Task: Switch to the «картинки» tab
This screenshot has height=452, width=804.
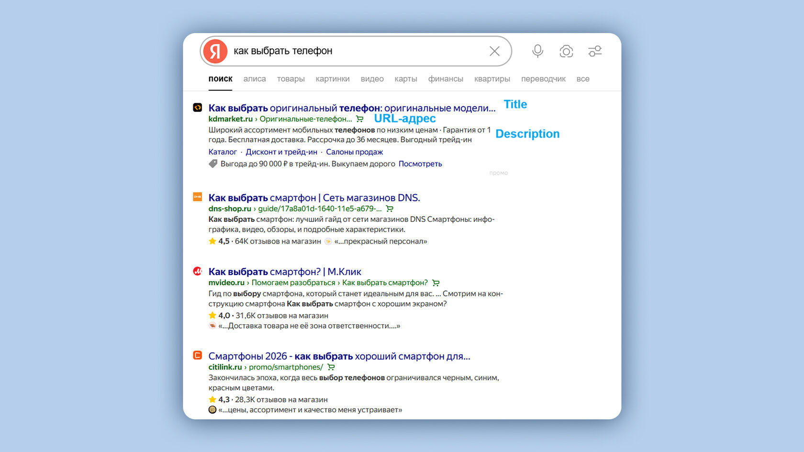Action: pyautogui.click(x=333, y=79)
